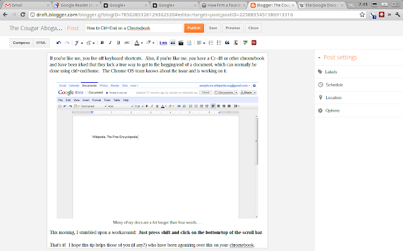
Task: Close the Gmail tab
Action: click(x=48, y=5)
